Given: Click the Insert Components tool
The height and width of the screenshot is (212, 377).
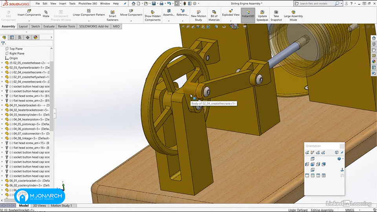Looking at the screenshot, I should coord(29,13).
